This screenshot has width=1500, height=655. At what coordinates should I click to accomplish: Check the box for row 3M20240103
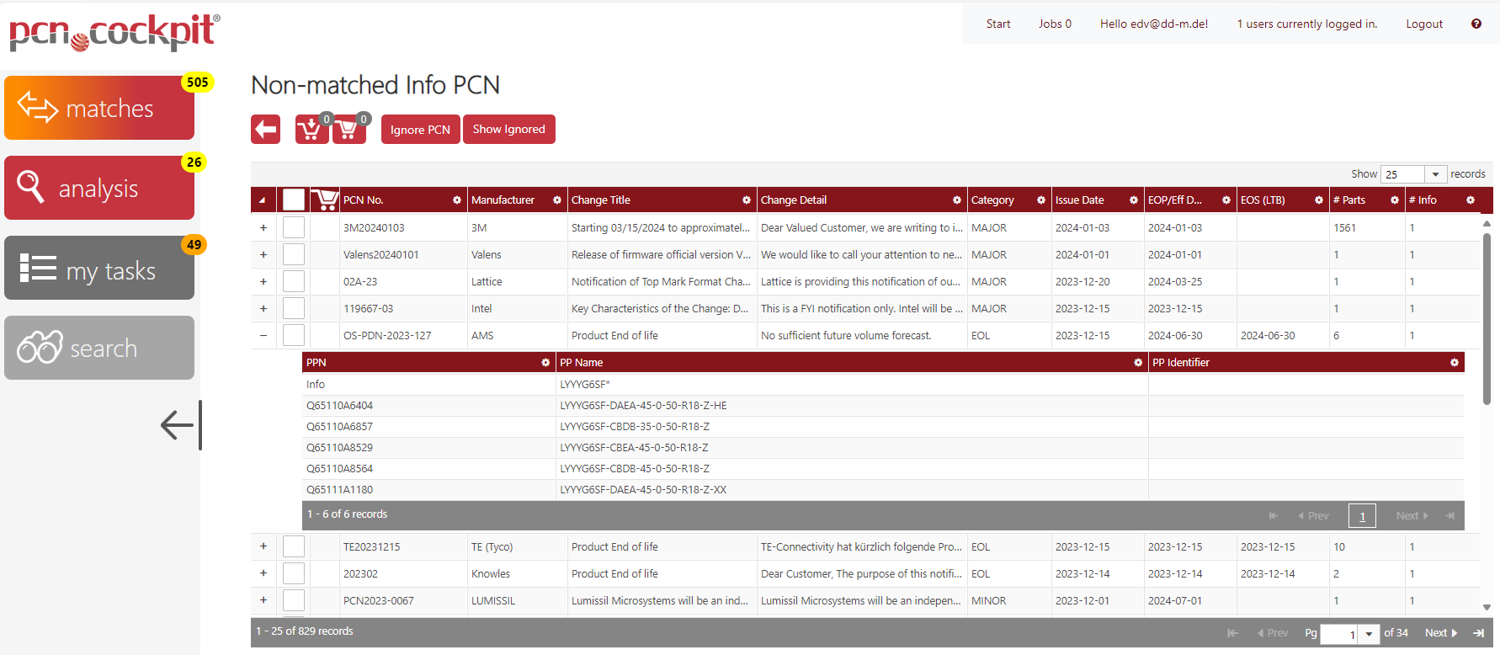(294, 227)
